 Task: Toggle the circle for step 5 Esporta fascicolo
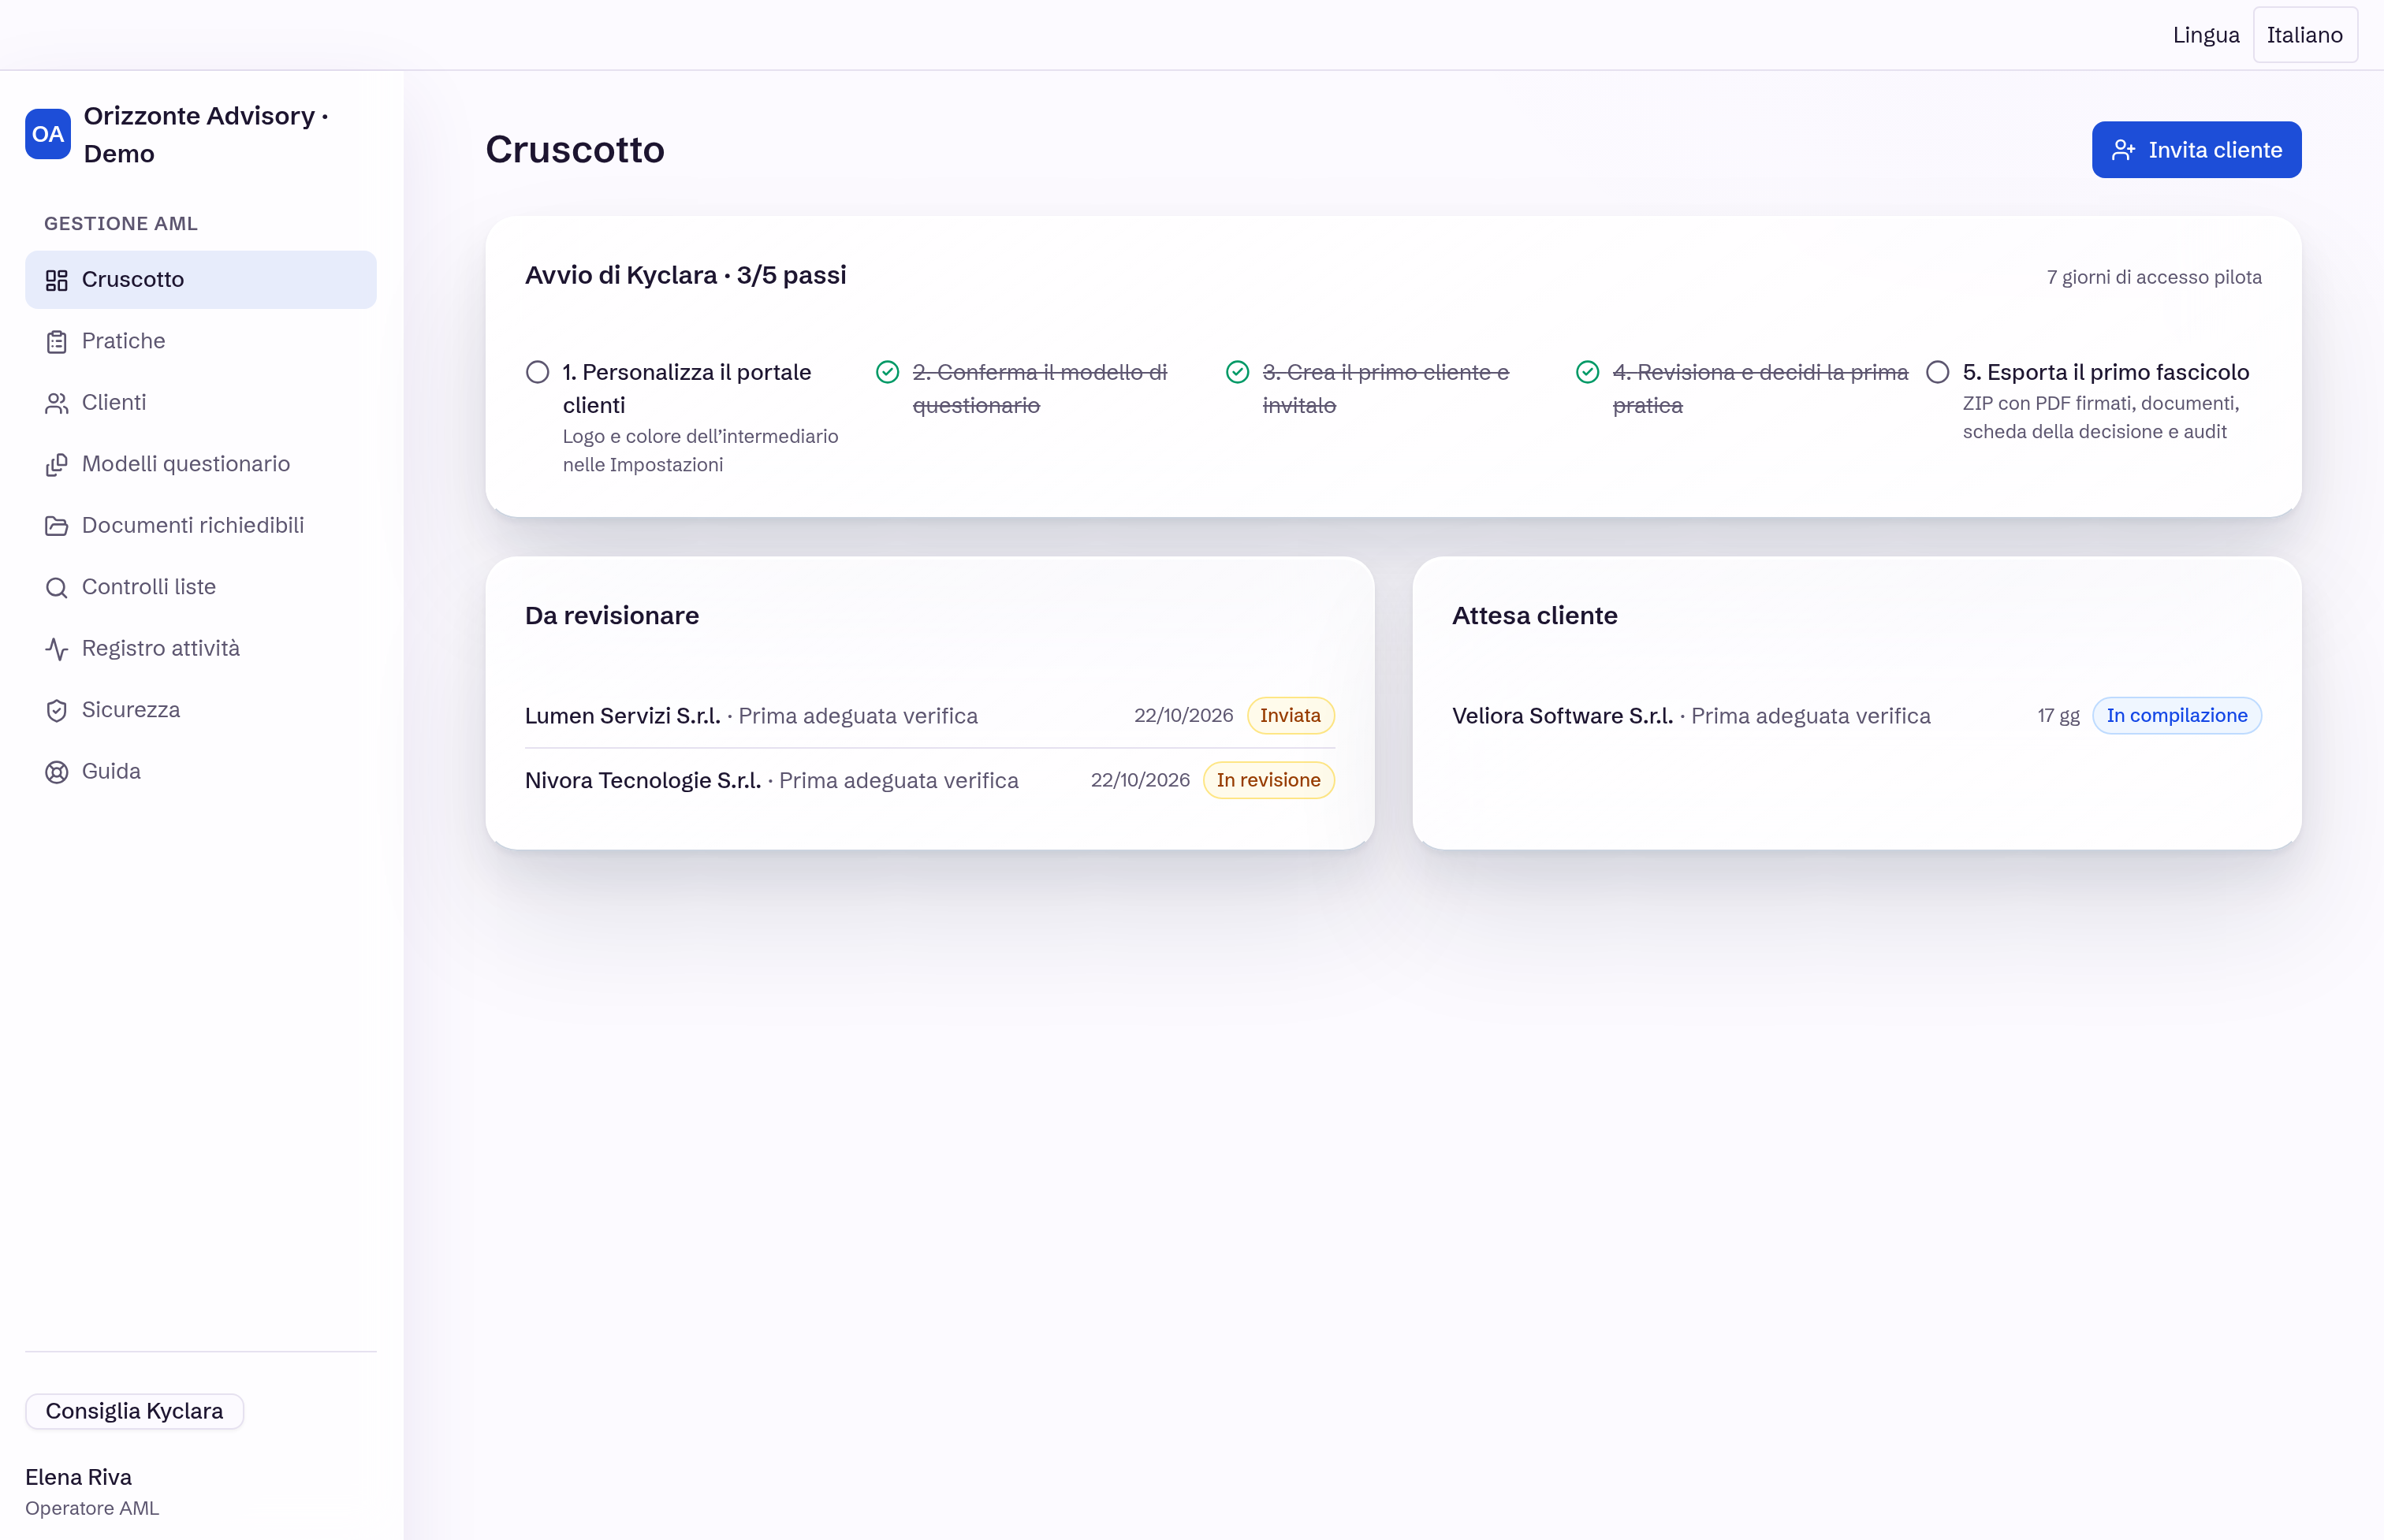click(1938, 372)
